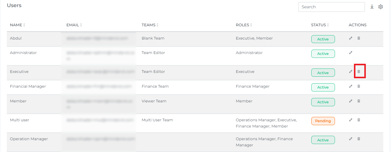Delete the Operation Manager user
391x152 pixels.
[x=359, y=139]
